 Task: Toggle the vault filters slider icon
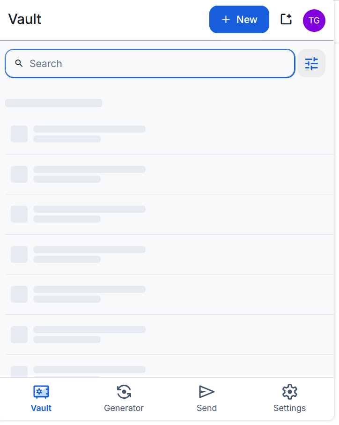coord(311,63)
